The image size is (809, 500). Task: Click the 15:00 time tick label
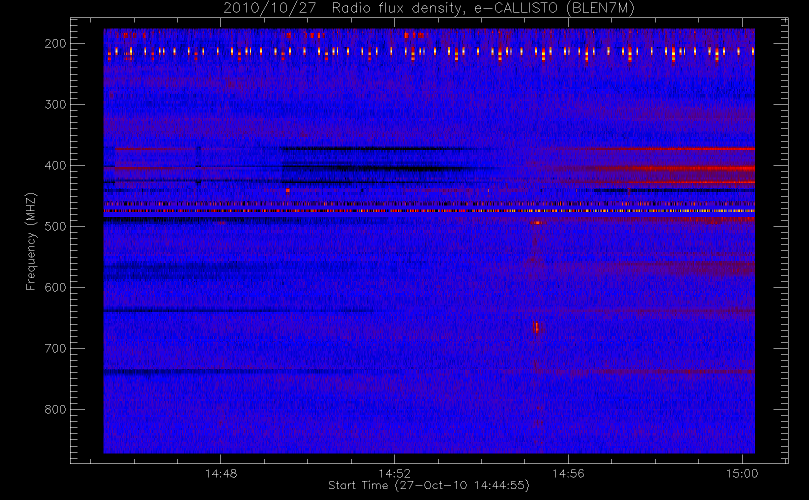click(x=742, y=473)
